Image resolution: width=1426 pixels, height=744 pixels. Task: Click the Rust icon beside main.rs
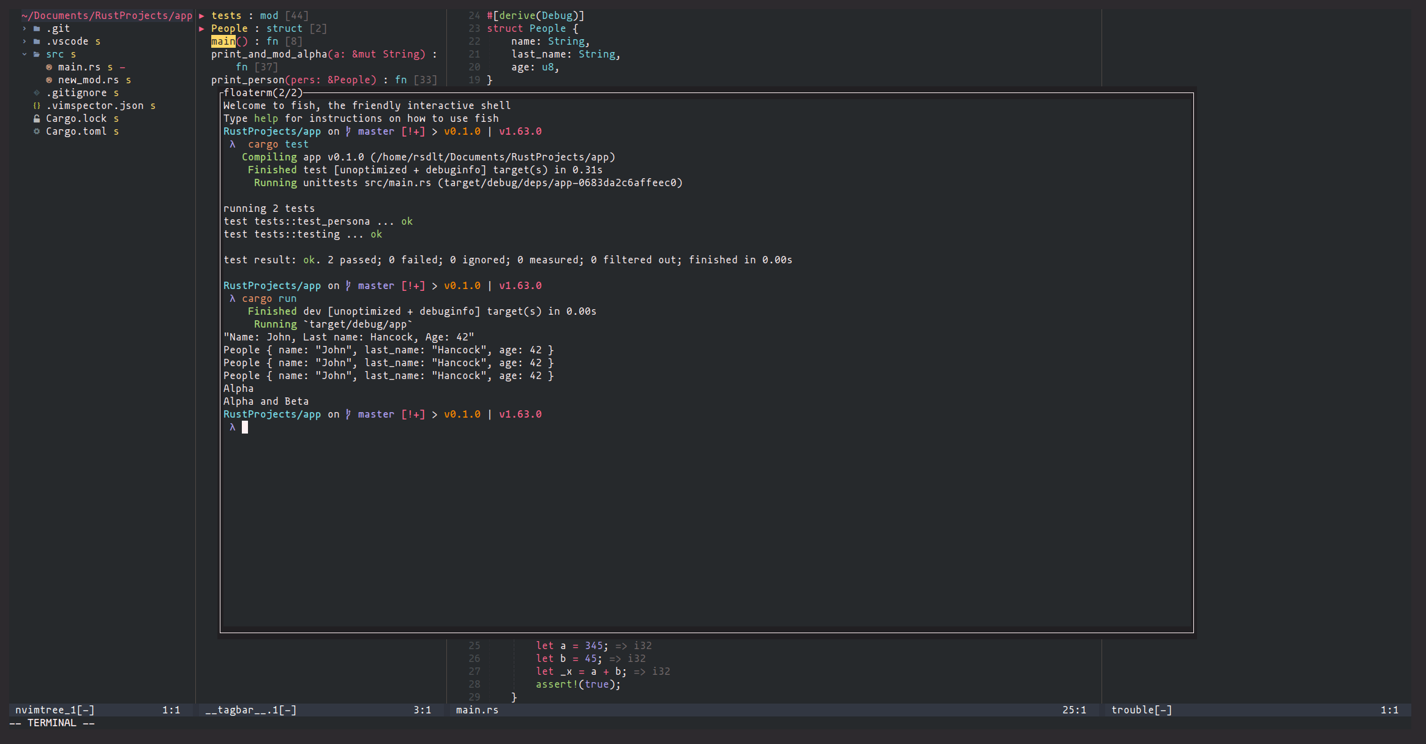point(49,67)
